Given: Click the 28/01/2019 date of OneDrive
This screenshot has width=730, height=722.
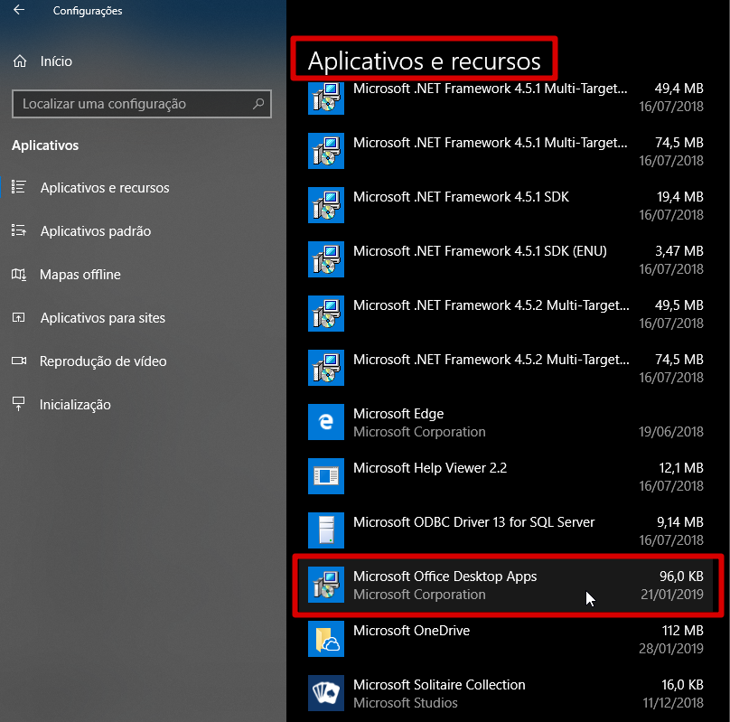Looking at the screenshot, I should [671, 649].
